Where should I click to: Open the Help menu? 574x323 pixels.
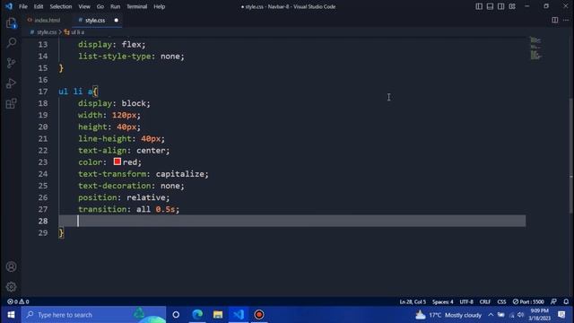(x=160, y=6)
